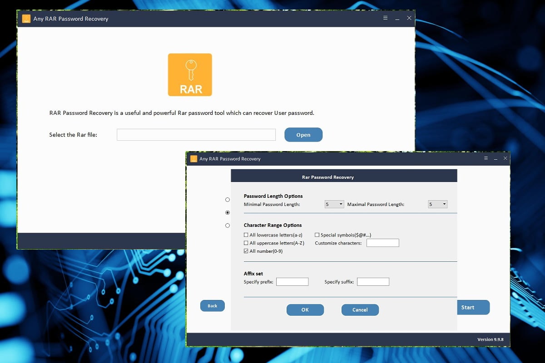This screenshot has width=545, height=363.
Task: Click the OK button in the dialog
Action: tap(305, 310)
